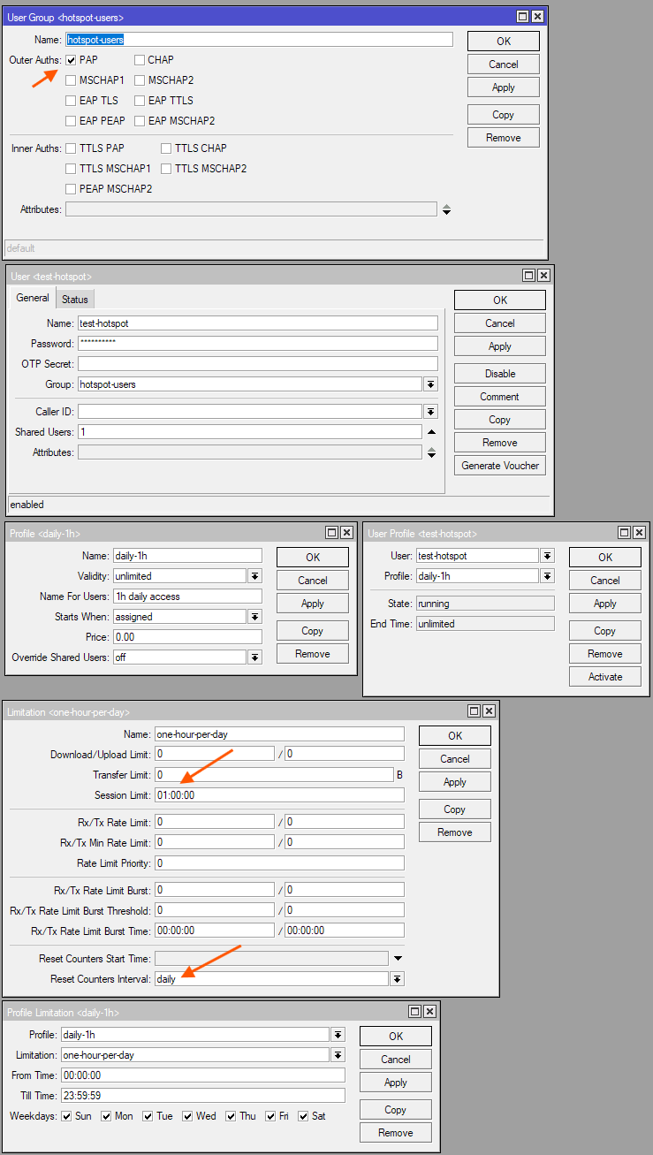Switch to the Status tab in User window
This screenshot has width=653, height=1155.
(74, 300)
